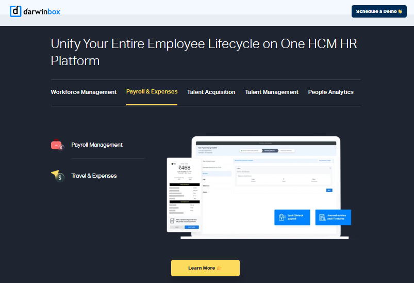Click the Payroll Management briefcase icon

click(x=58, y=145)
